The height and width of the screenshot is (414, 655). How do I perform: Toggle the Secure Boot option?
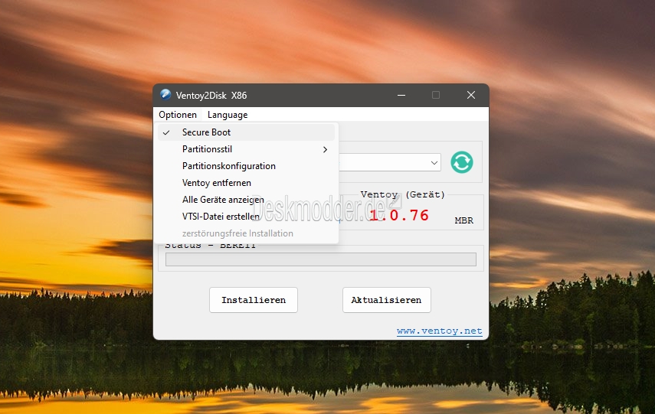tap(246, 132)
